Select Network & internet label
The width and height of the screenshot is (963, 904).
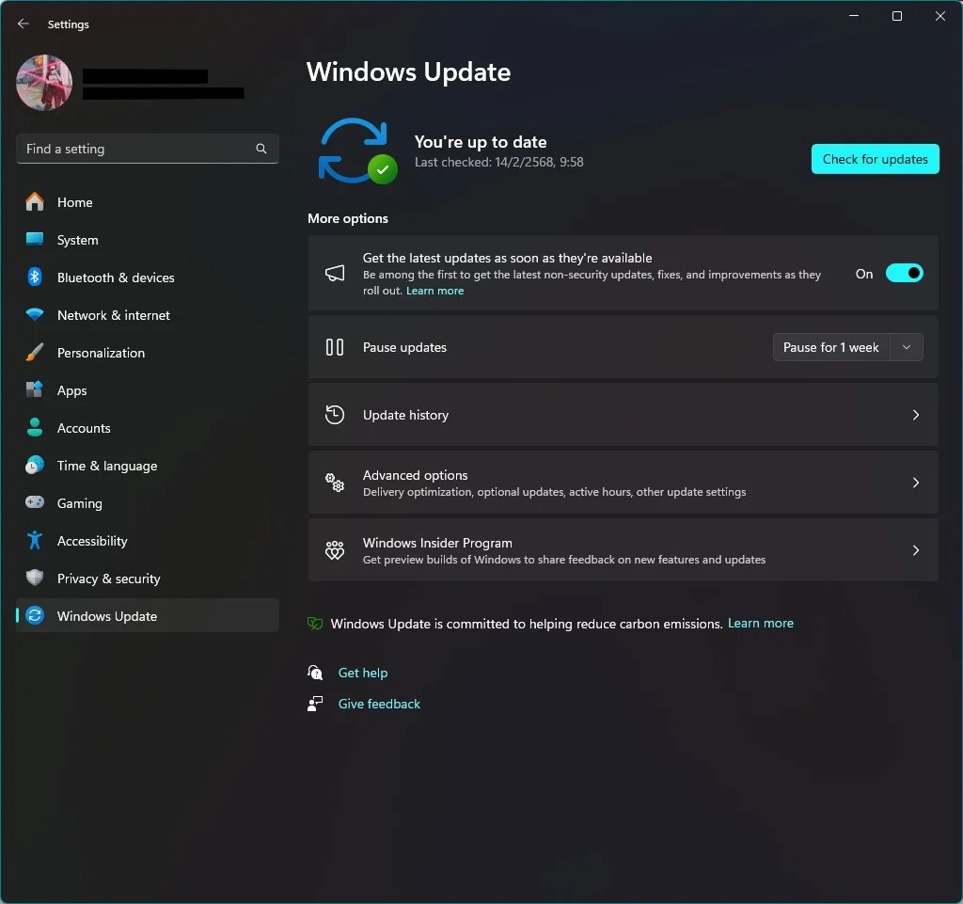pos(114,315)
